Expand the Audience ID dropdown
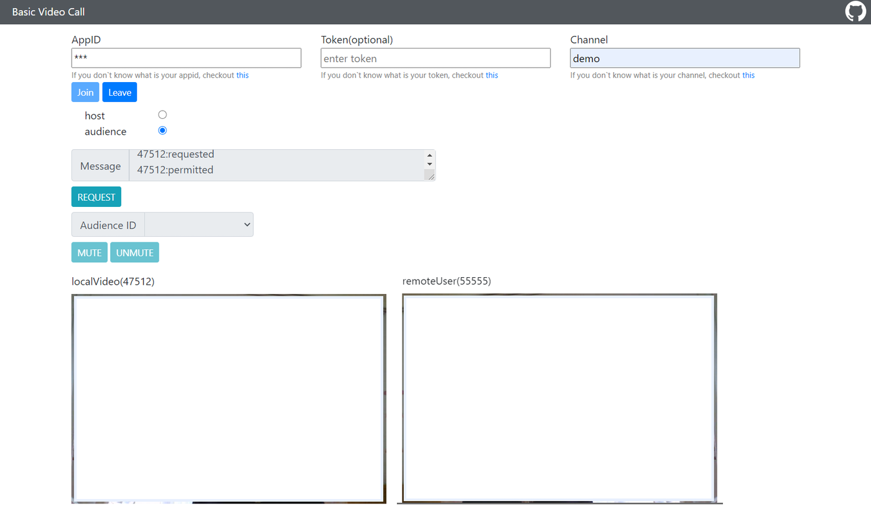 (199, 225)
